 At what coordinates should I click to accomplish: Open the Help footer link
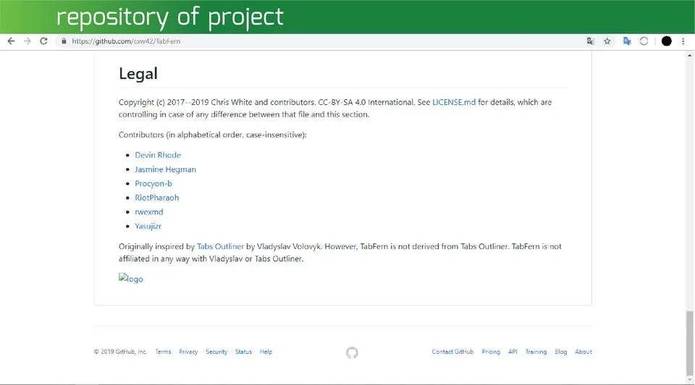266,352
